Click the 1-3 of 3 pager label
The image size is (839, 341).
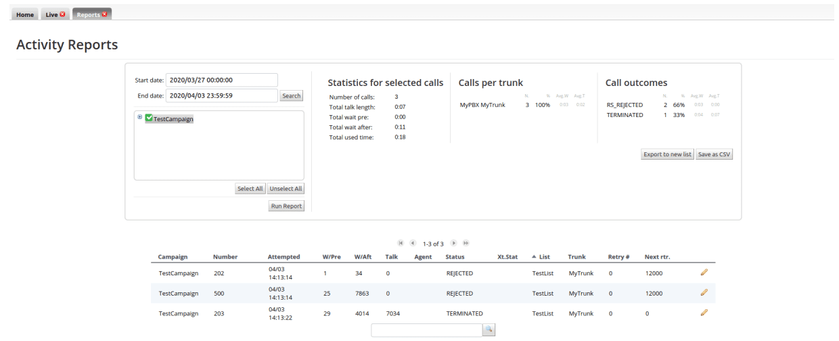point(433,244)
